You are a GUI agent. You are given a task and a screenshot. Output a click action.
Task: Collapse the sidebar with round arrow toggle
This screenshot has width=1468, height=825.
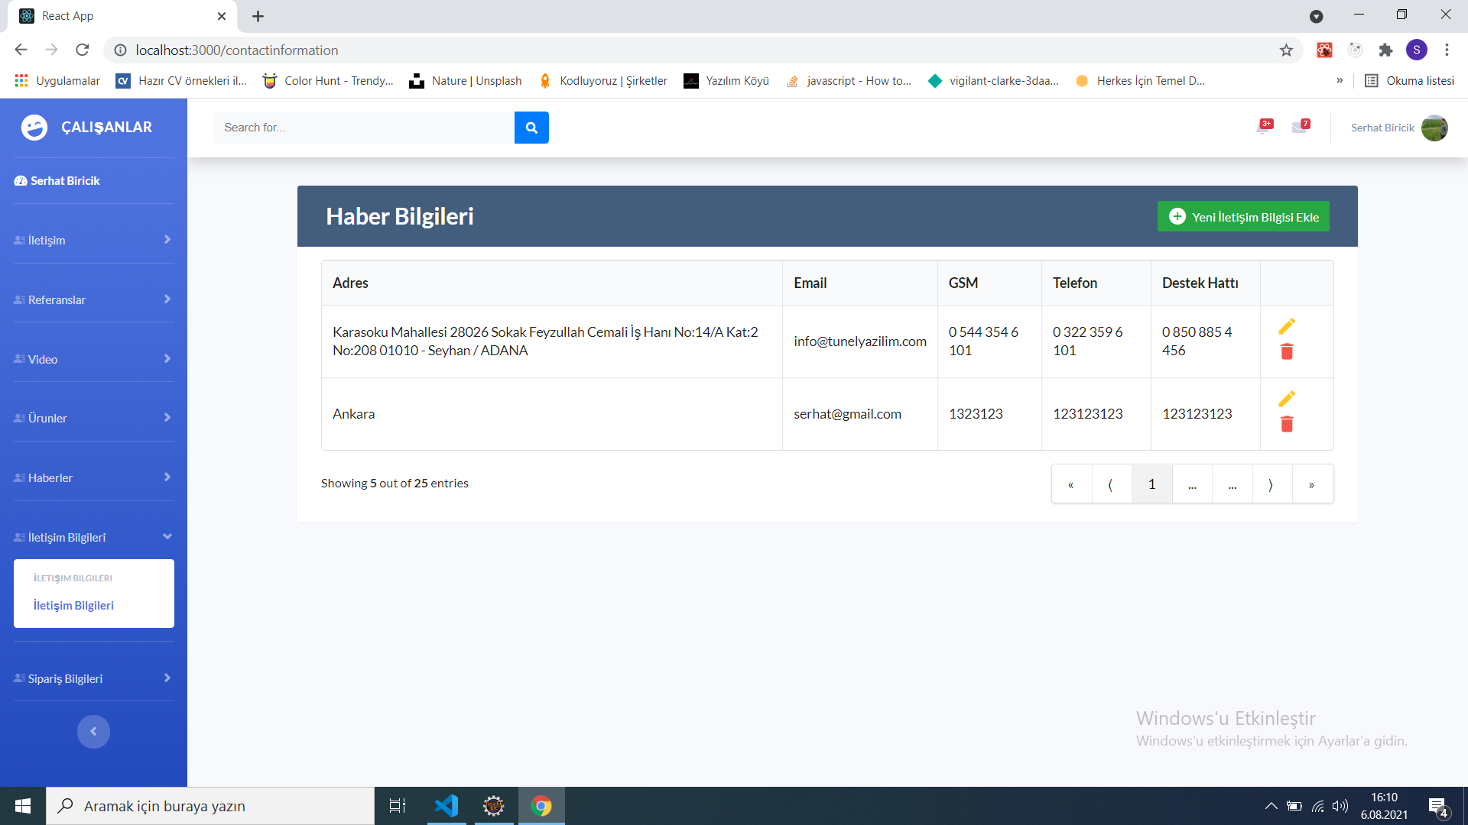[x=93, y=731]
